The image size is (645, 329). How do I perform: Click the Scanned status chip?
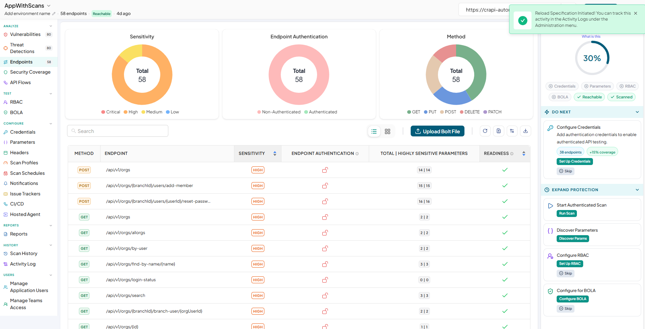pyautogui.click(x=621, y=97)
